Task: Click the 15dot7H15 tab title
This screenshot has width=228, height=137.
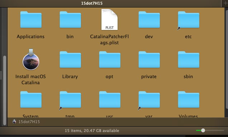Action: click(x=92, y=3)
